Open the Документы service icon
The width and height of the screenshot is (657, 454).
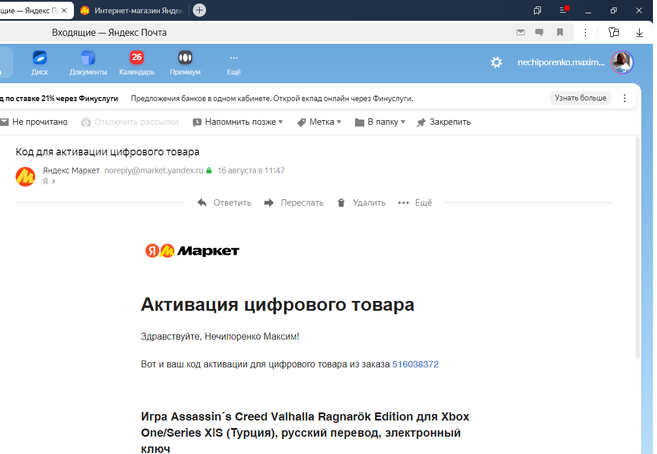(88, 63)
